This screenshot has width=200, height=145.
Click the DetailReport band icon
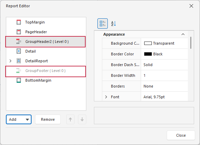(x=19, y=61)
